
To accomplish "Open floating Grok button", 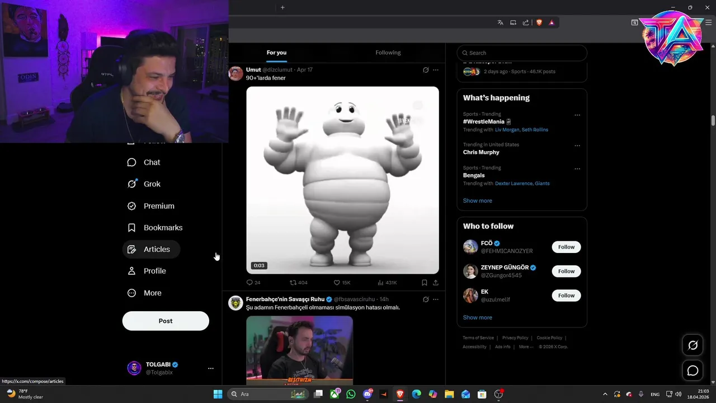I will [x=693, y=345].
